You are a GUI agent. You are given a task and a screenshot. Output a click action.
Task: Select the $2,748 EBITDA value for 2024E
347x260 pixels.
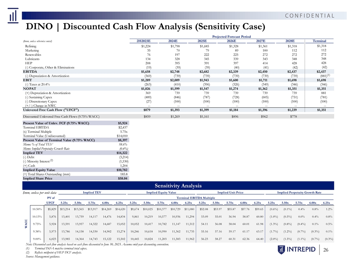point(175,71)
